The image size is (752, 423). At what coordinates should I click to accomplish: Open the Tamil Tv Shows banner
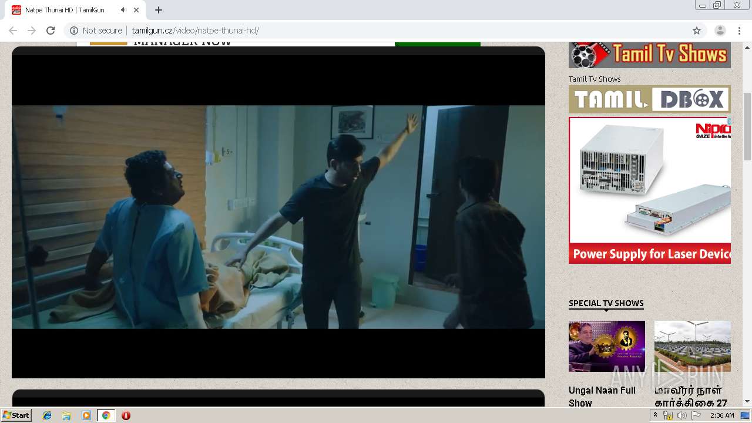(650, 55)
